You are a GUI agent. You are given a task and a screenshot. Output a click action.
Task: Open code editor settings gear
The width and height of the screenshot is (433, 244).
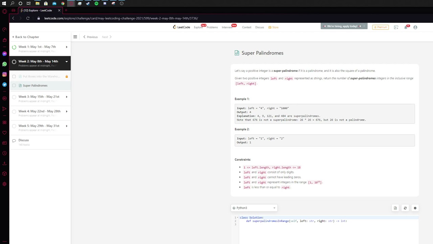(x=415, y=208)
